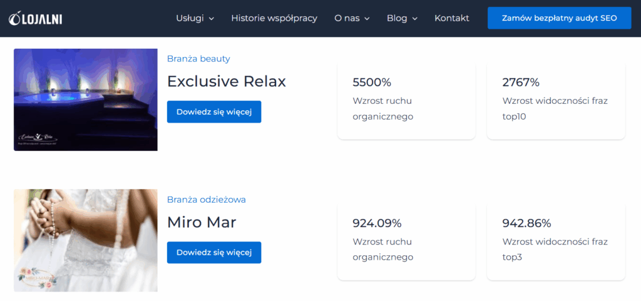The image size is (641, 301).
Task: Select the Exclusive Relax heading
Action: point(227,82)
